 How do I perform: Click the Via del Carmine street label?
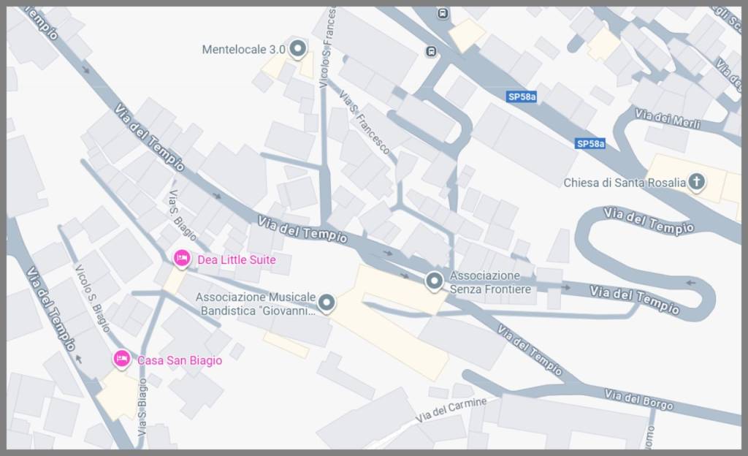tap(451, 410)
